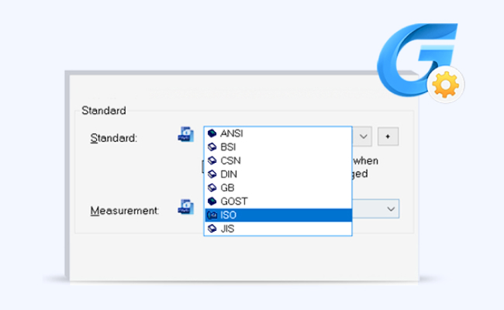The image size is (504, 310).
Task: Choose DIN from the standard list
Action: pos(229,174)
